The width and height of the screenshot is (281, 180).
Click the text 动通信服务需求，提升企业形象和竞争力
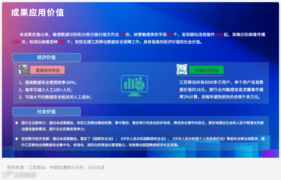point(53,129)
